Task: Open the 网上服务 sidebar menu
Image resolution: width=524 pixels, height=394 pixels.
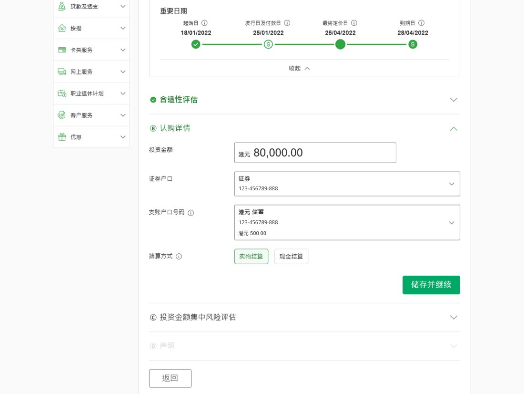Action: click(x=91, y=72)
